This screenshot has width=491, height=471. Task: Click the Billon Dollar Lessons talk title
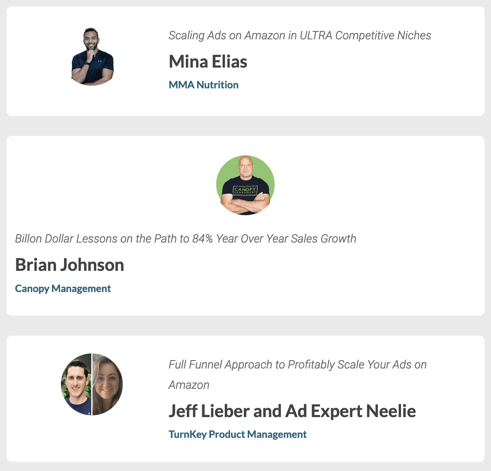(x=186, y=239)
